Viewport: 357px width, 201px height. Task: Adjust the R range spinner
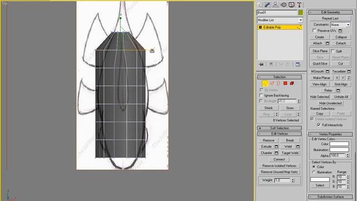pyautogui.click(x=348, y=177)
